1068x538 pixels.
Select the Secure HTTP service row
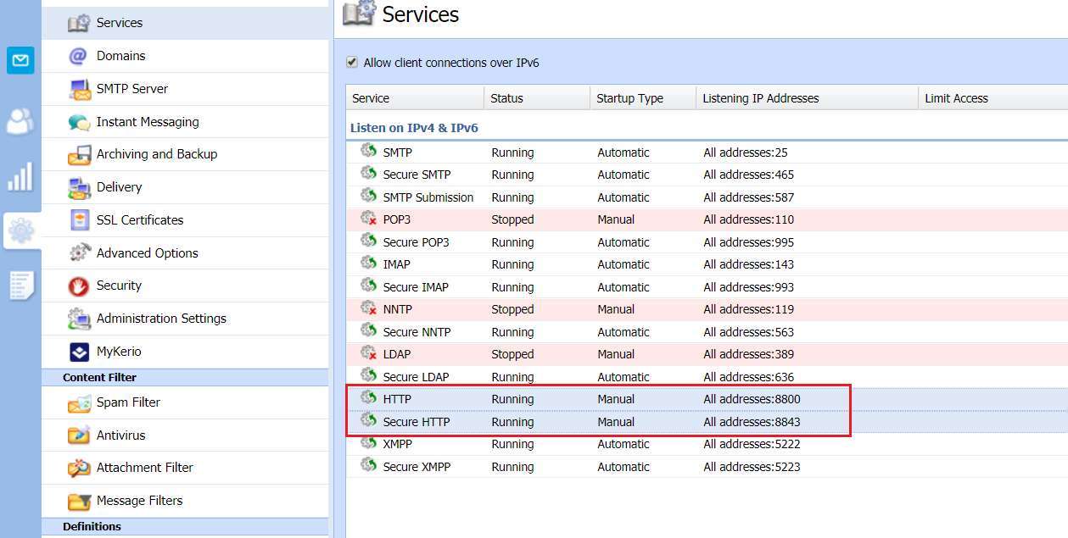(707, 422)
